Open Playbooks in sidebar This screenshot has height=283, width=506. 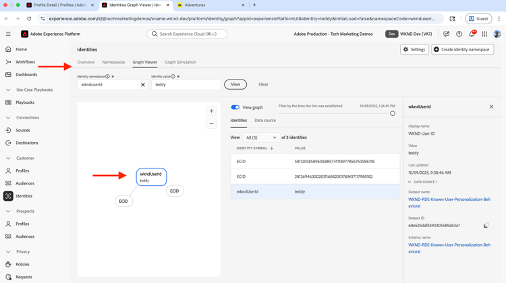(25, 102)
